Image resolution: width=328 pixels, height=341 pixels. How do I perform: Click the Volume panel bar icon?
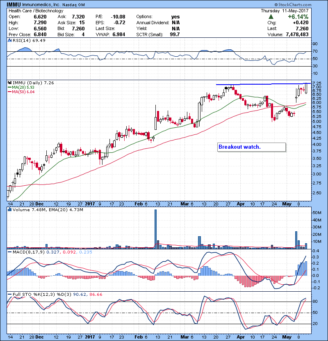[x=10, y=210]
